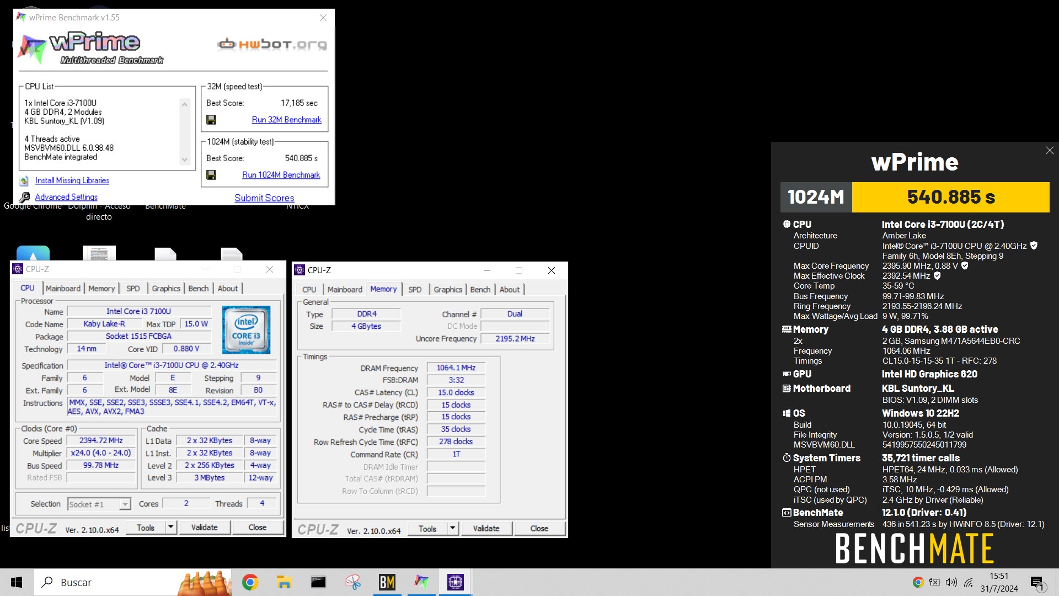This screenshot has height=596, width=1059.
Task: Click the CPU List scroll-down arrow in wPrime
Action: click(x=185, y=160)
